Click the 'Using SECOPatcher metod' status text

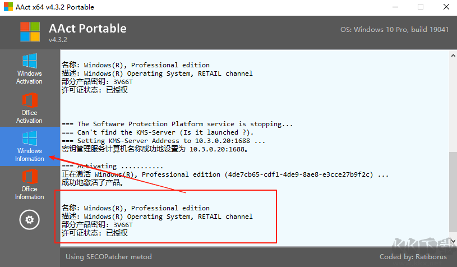pos(108,257)
